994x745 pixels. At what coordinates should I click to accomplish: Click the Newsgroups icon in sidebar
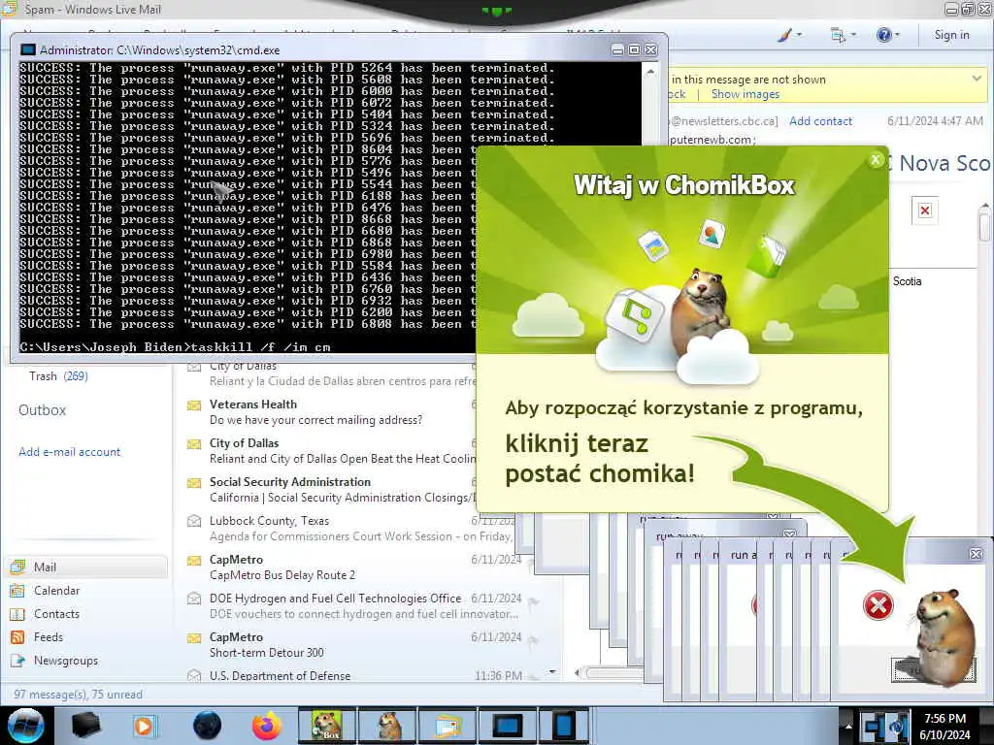pos(17,661)
